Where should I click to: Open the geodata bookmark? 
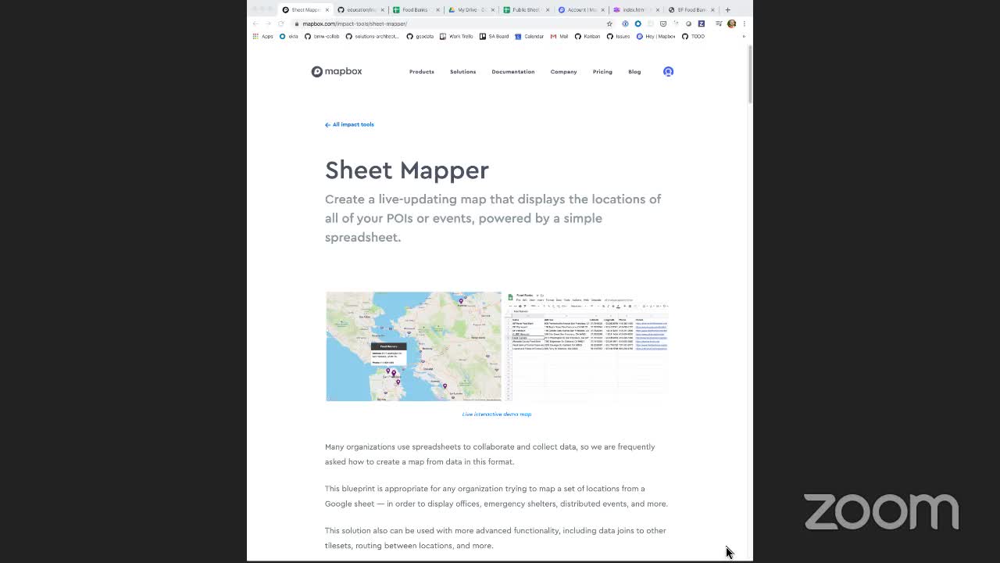(420, 36)
